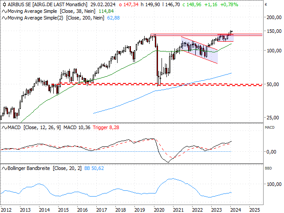Screen dimensions: 284x213
Task: Select the red resistance line near 140
Action: (x=206, y=35)
